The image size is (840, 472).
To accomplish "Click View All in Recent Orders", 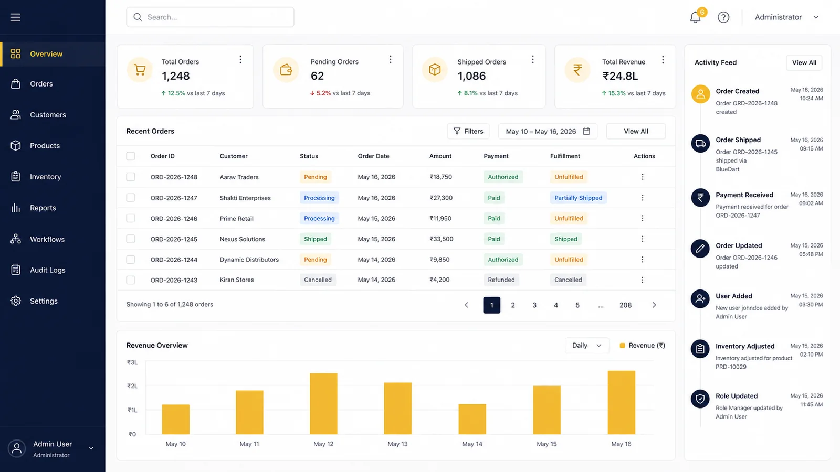I will coord(636,132).
